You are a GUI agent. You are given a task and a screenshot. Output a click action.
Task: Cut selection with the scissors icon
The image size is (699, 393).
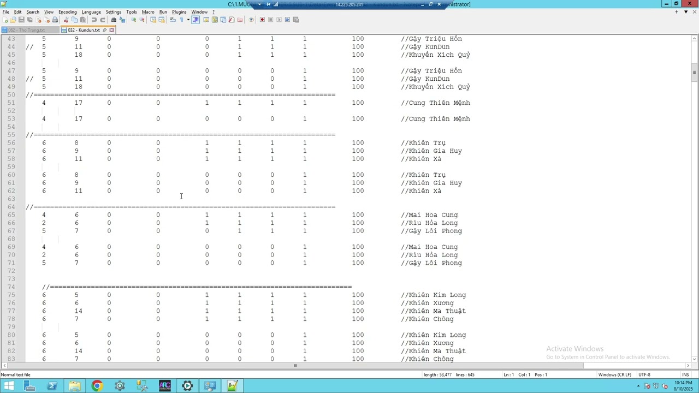click(66, 20)
